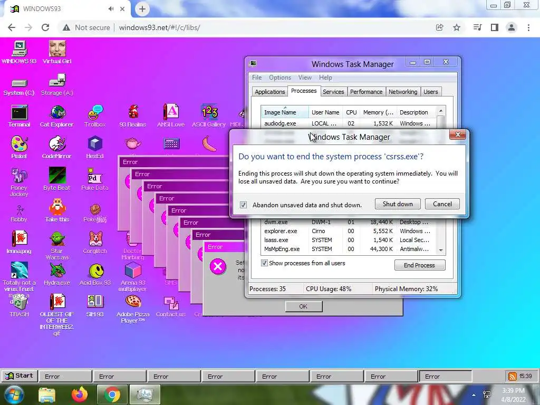Open the ASCII Gallery icon
The image size is (540, 405).
tap(209, 116)
